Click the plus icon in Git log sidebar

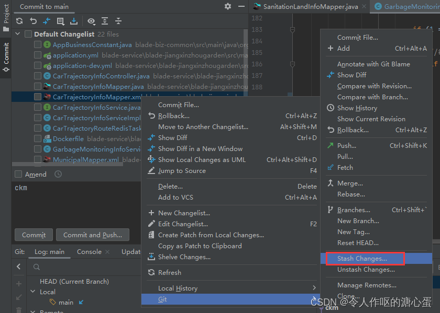coord(19,284)
